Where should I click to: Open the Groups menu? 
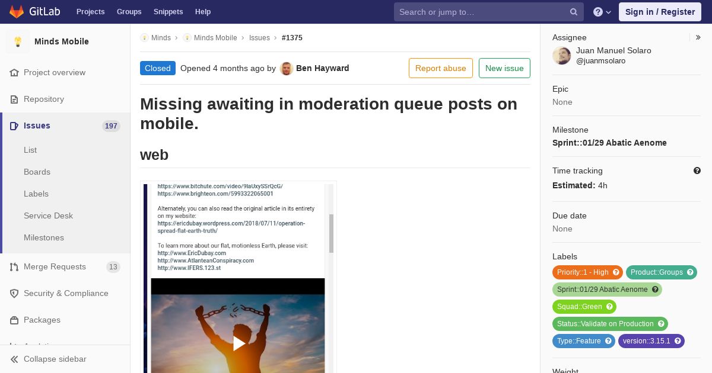129,12
